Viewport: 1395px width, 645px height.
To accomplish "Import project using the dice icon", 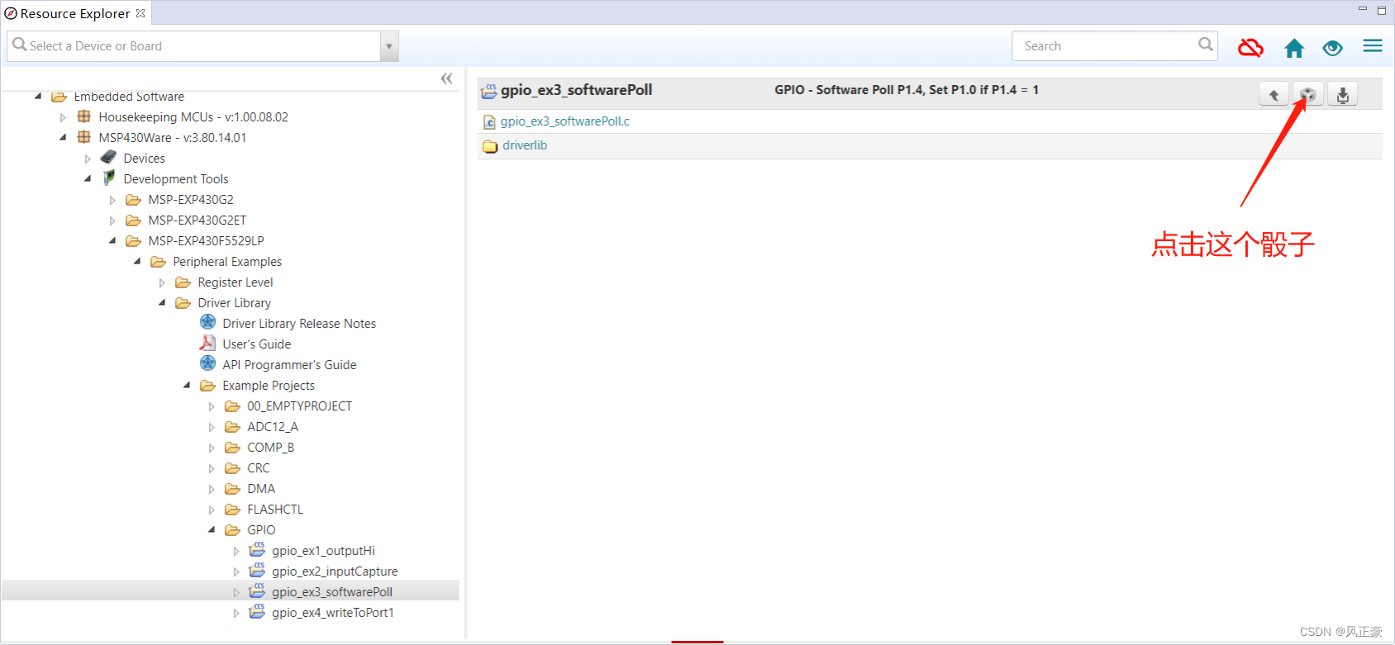I will pyautogui.click(x=1308, y=95).
